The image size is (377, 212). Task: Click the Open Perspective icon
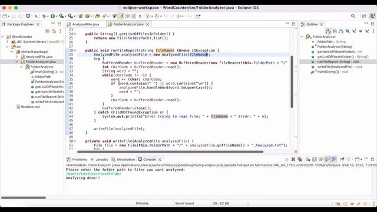[364, 16]
